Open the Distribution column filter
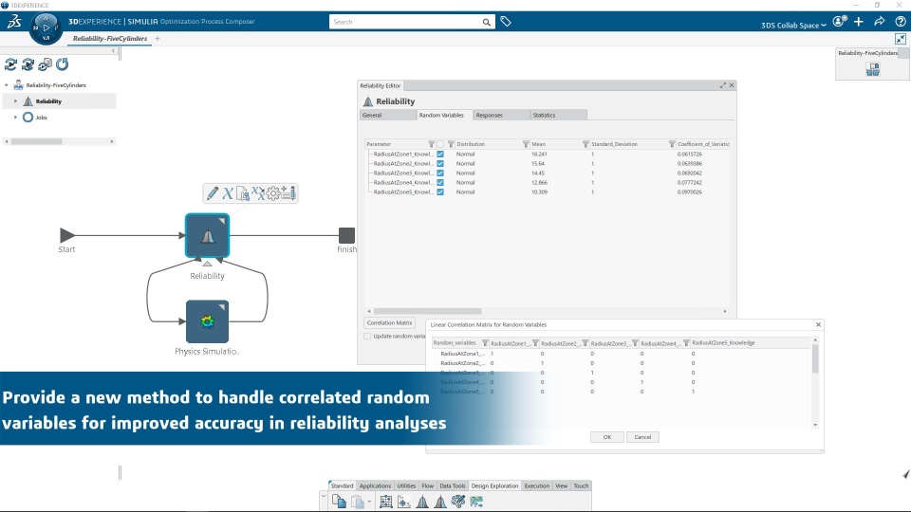The width and height of the screenshot is (911, 512). pyautogui.click(x=525, y=144)
